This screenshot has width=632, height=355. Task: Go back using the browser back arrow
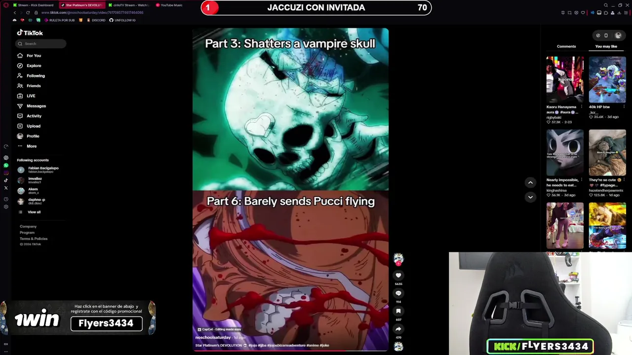pyautogui.click(x=15, y=12)
